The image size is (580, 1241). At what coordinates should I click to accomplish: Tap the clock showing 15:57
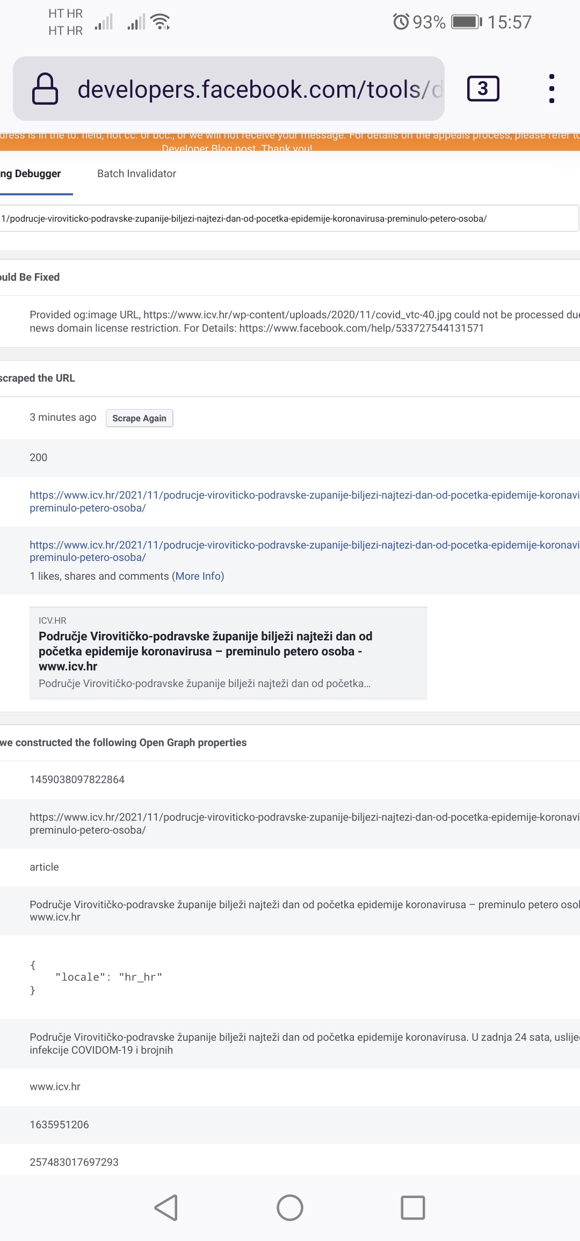point(510,22)
